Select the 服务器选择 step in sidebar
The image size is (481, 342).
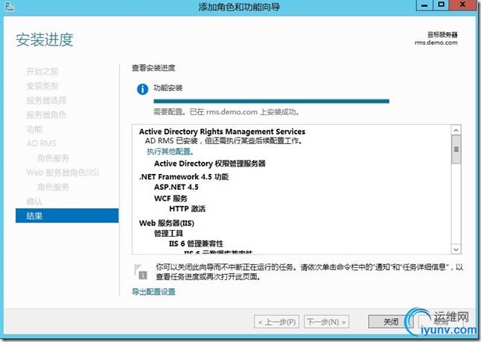(x=46, y=100)
